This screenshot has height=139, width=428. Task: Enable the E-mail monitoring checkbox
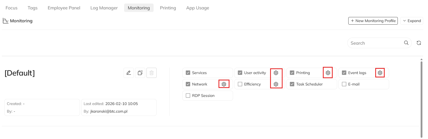[344, 84]
